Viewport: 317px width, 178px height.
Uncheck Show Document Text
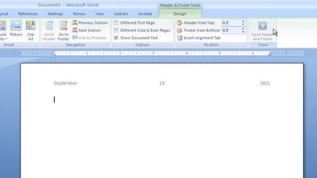pyautogui.click(x=136, y=38)
